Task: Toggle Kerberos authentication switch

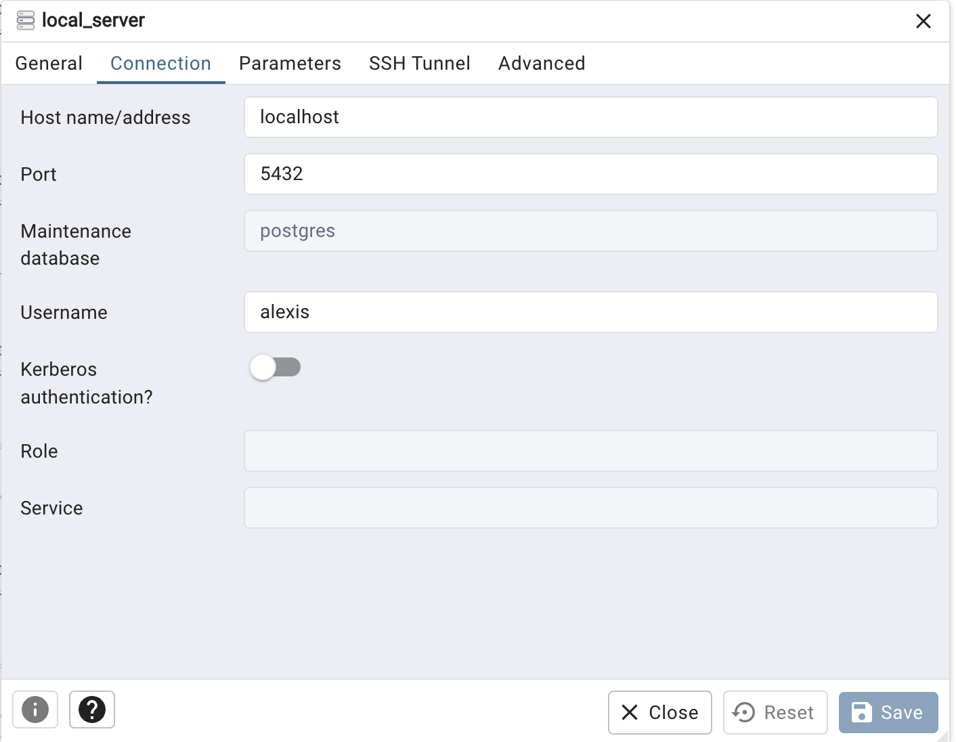Action: click(275, 368)
